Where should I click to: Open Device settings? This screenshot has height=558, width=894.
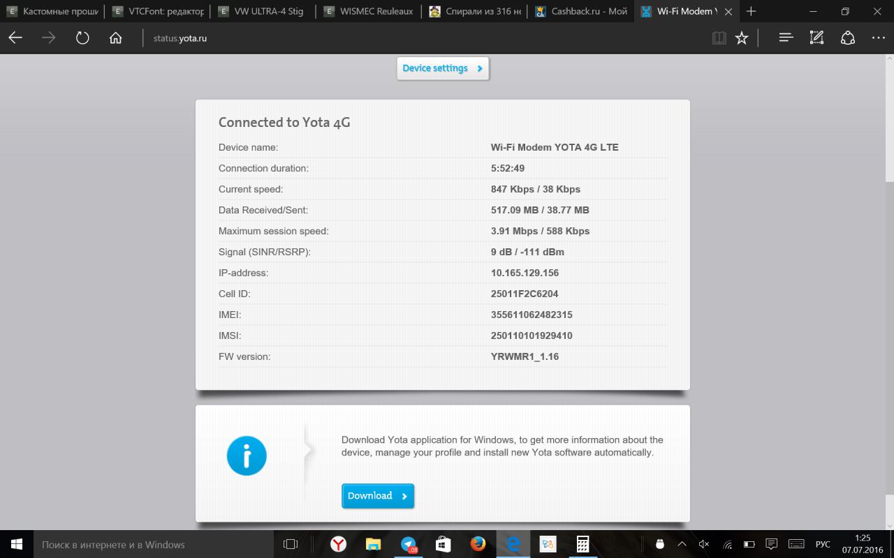coord(443,68)
